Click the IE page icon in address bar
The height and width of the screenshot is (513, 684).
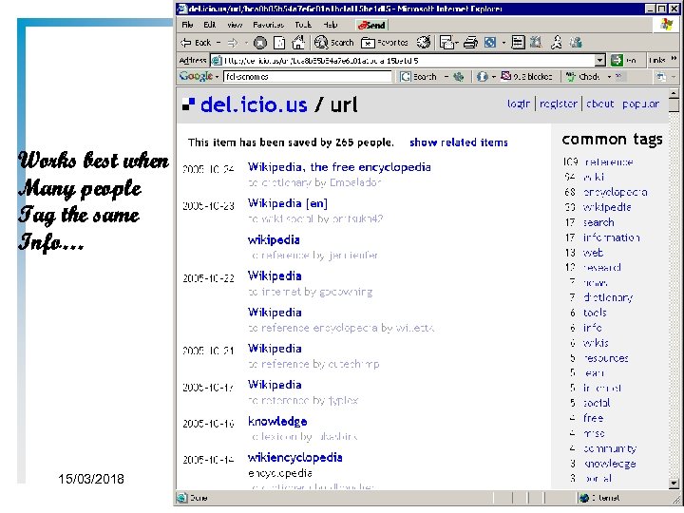click(217, 60)
